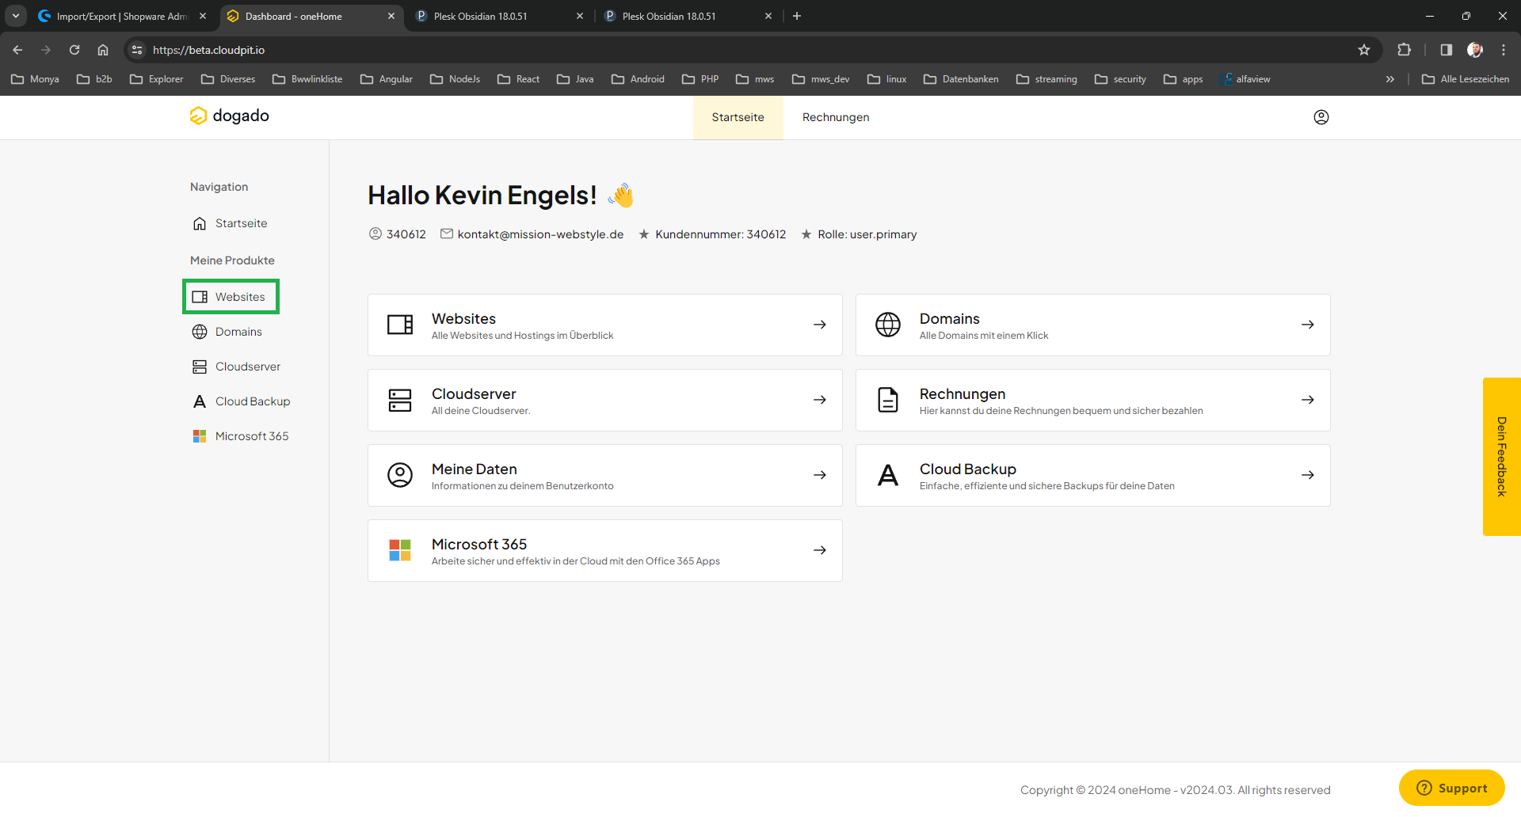Open the Meine Daten card
1521x817 pixels.
(604, 476)
